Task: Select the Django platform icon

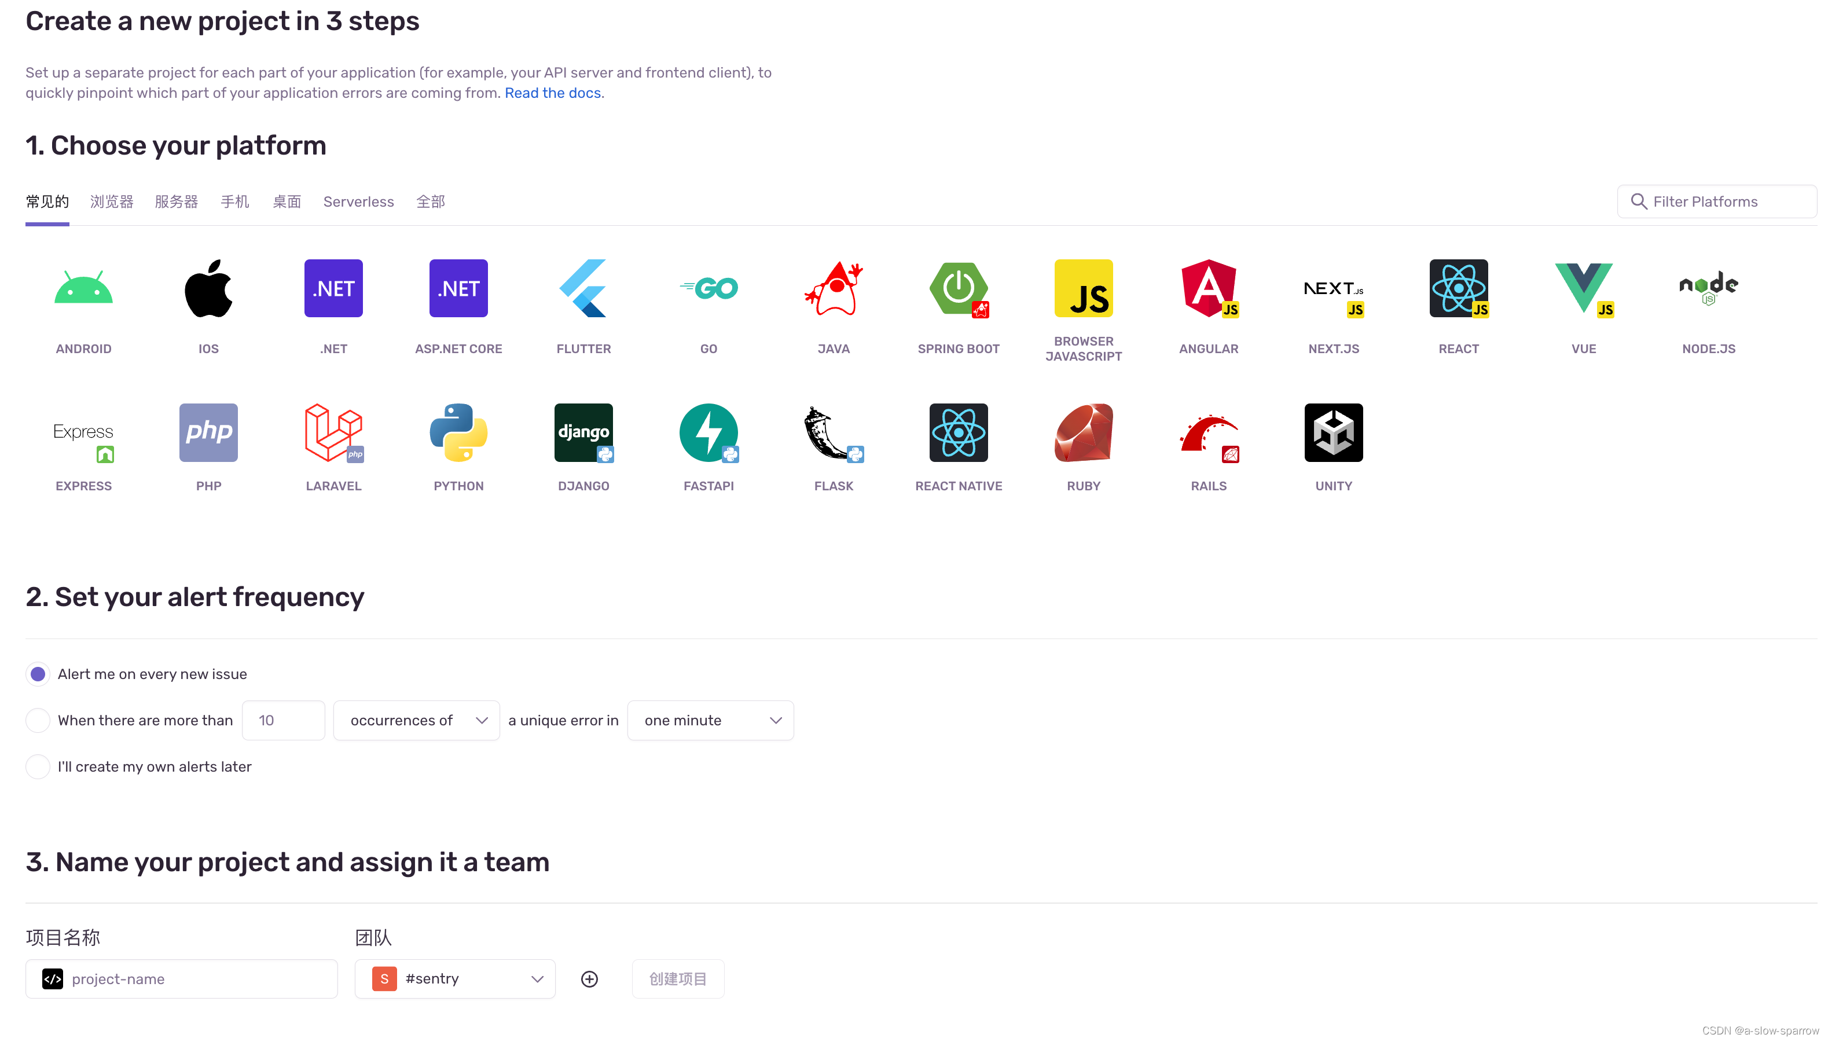Action: 583,433
